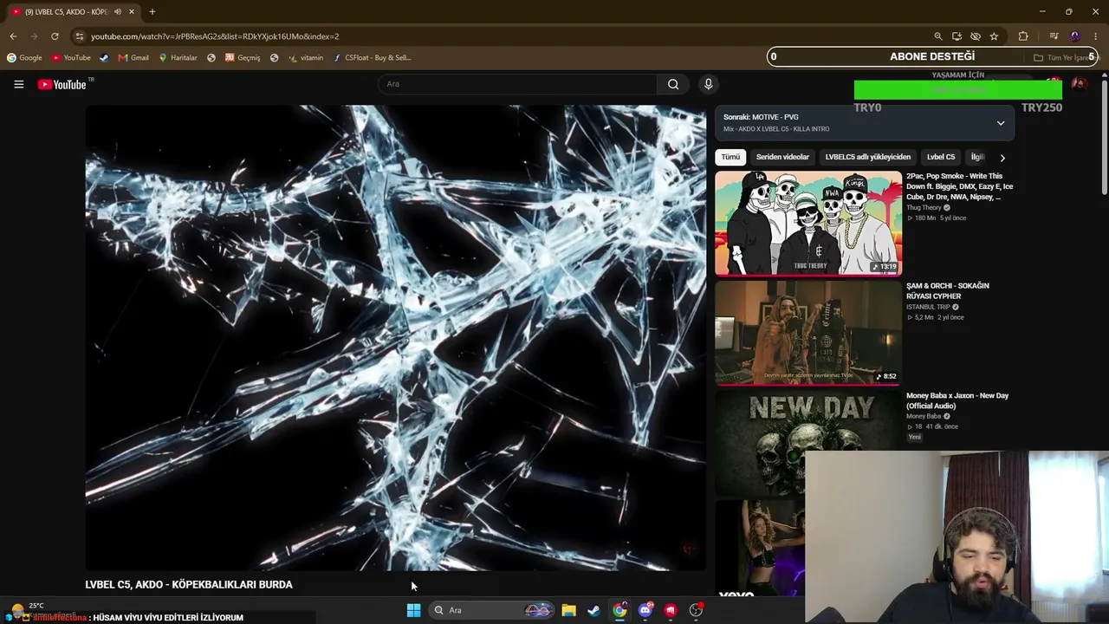Open ŞAM & ORCHI - SOKAĞIN RÜYASI CYPHER title
Screen dimensions: 1109x624
point(948,291)
